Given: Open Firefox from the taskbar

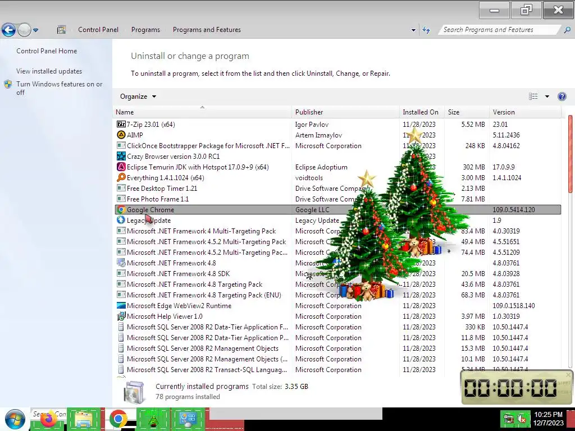Looking at the screenshot, I should coord(47,419).
